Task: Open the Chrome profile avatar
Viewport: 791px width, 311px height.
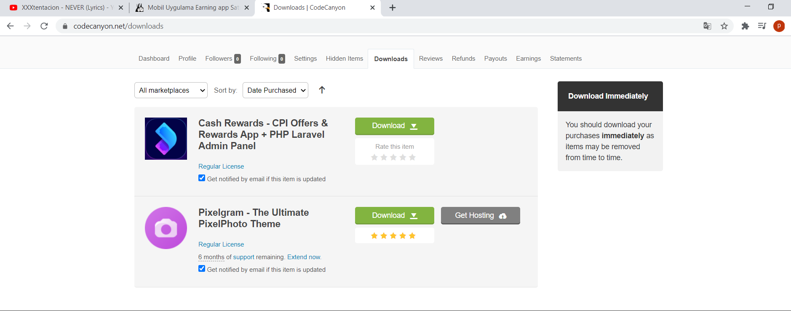Action: click(x=779, y=26)
